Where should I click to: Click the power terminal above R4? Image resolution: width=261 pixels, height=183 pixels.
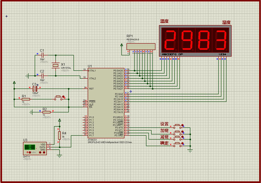click(x=59, y=119)
